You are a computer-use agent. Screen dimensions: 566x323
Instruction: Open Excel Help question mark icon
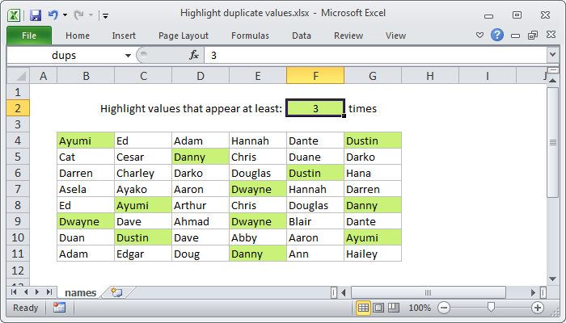(497, 36)
